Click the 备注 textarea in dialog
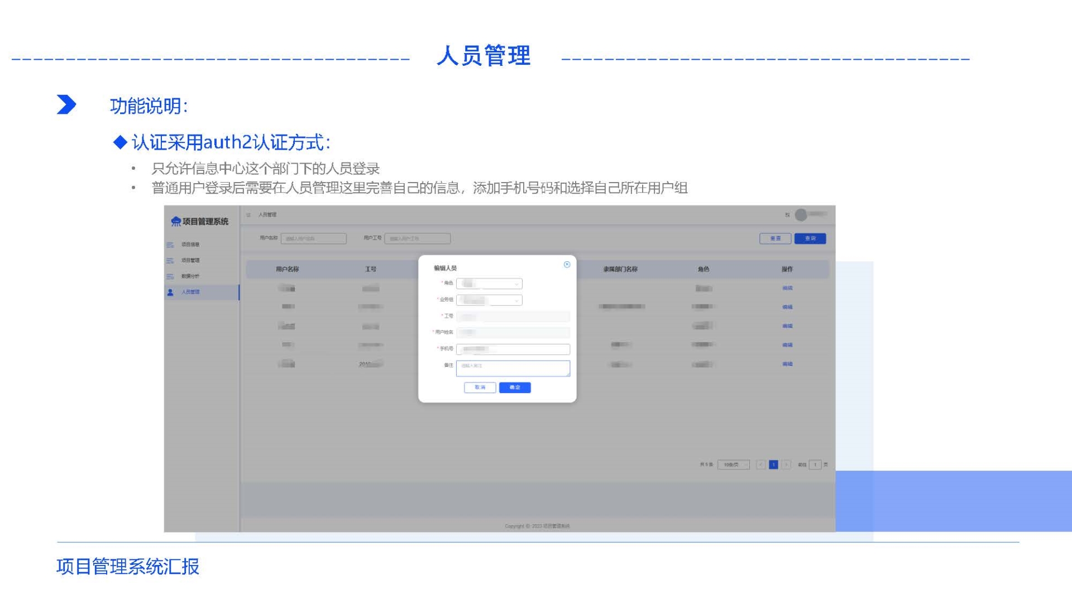 [x=513, y=368]
